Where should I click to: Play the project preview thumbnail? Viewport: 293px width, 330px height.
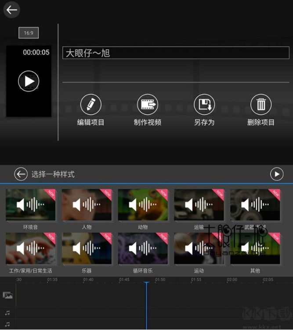click(x=29, y=81)
